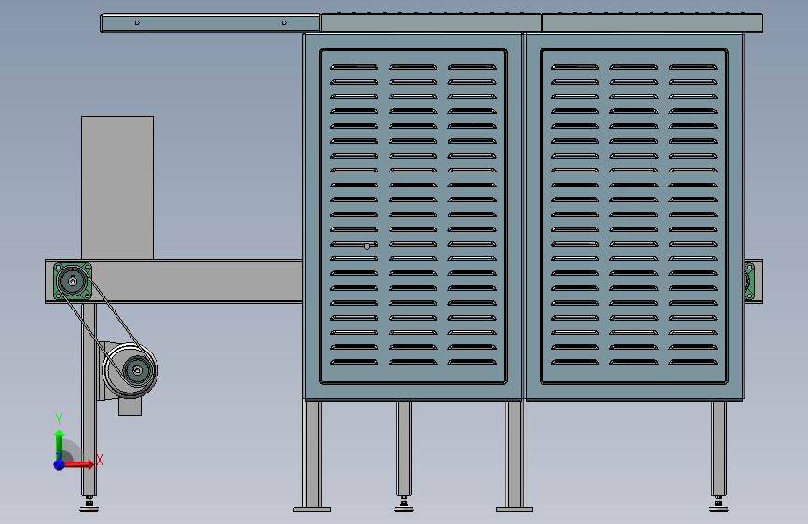Click the red X axis arrow of the triad

(79, 464)
